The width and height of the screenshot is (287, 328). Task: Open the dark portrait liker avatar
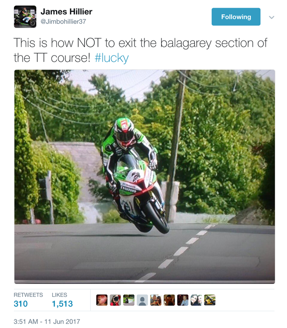click(169, 300)
